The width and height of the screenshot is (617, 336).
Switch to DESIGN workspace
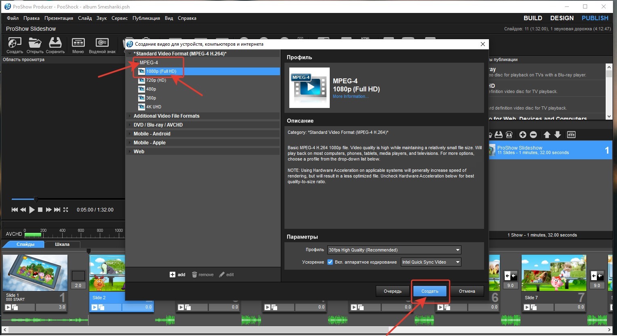(562, 18)
